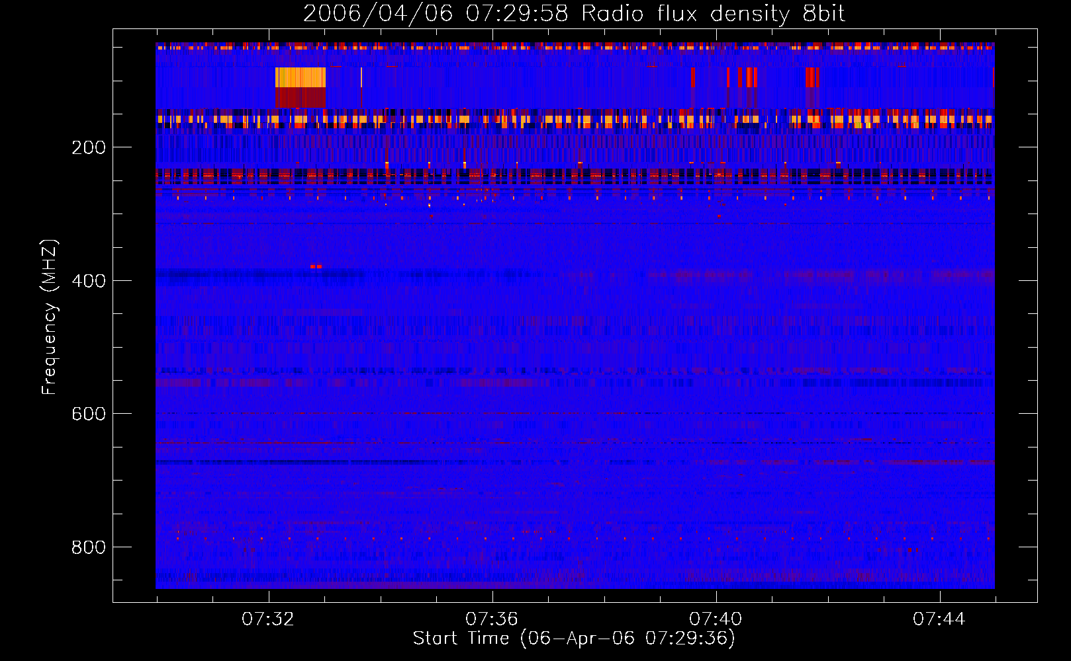
Task: Click the small red spot just above 400 MHz
Action: tap(316, 266)
